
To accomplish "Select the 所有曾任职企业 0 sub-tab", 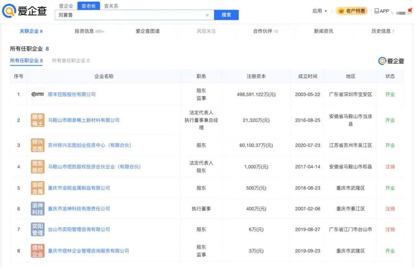I will (71, 61).
